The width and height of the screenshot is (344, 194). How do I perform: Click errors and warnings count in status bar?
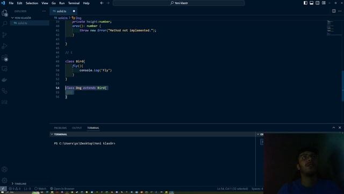(x=15, y=189)
